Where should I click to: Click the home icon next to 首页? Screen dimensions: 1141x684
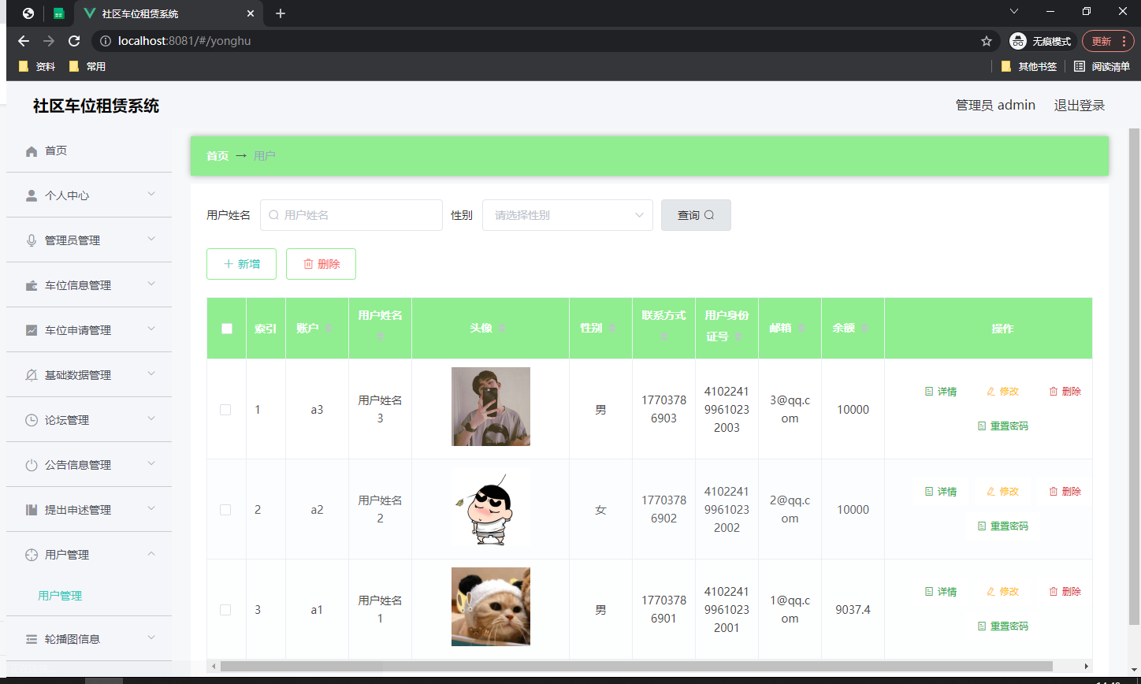[x=31, y=150]
